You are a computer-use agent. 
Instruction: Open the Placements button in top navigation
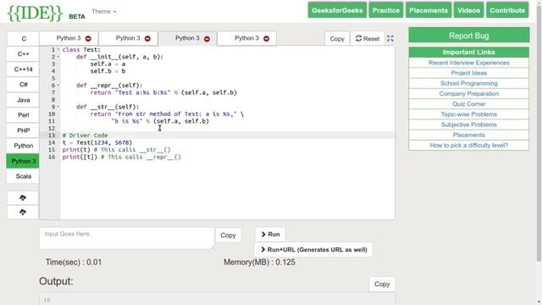(x=429, y=10)
